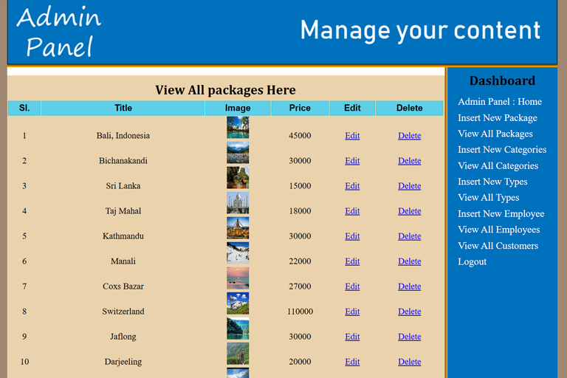This screenshot has width=567, height=378.
Task: Open Insert New Categories page
Action: tap(502, 150)
